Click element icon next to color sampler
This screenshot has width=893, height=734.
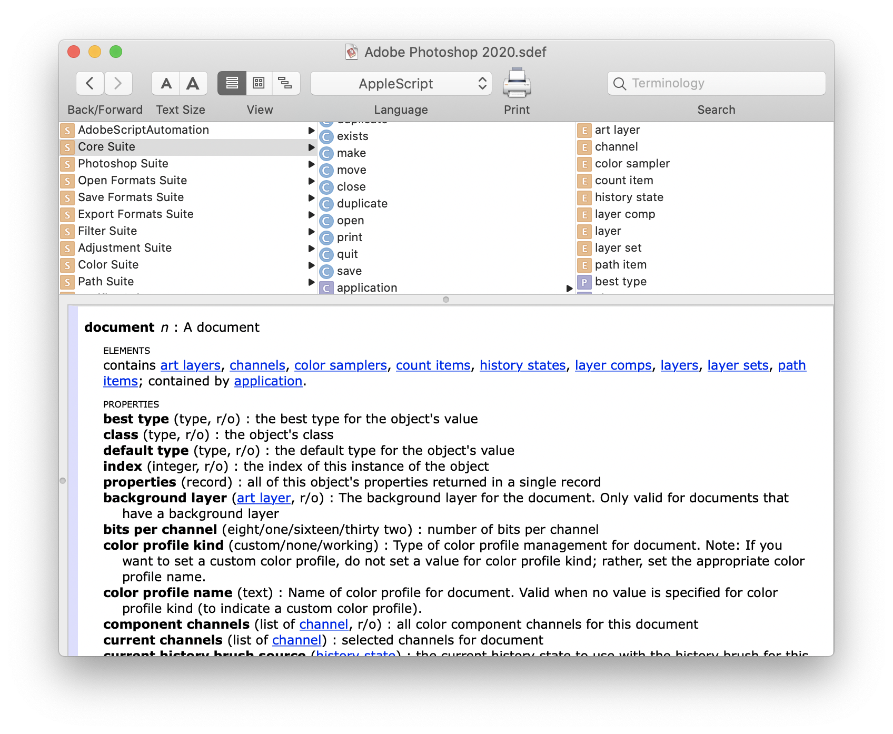[x=584, y=164]
